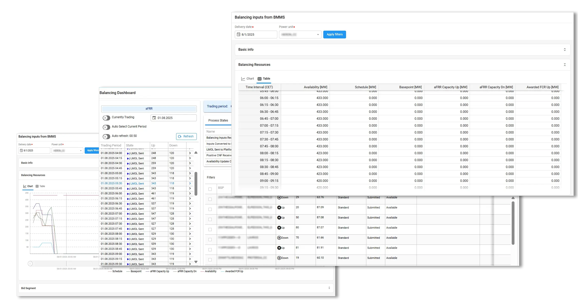Click LMOL Sent state icon in the 01.08.2025 08:00 row
This screenshot has width=578, height=304.
[x=128, y=234]
